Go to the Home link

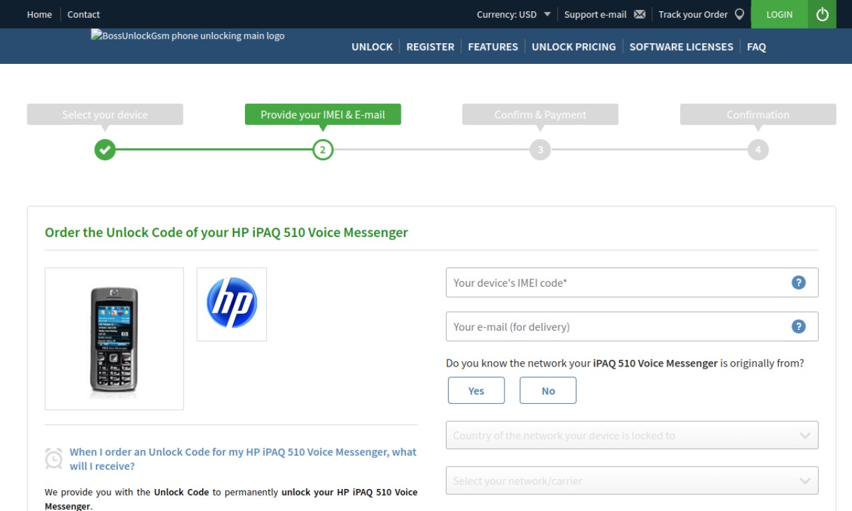pyautogui.click(x=39, y=14)
